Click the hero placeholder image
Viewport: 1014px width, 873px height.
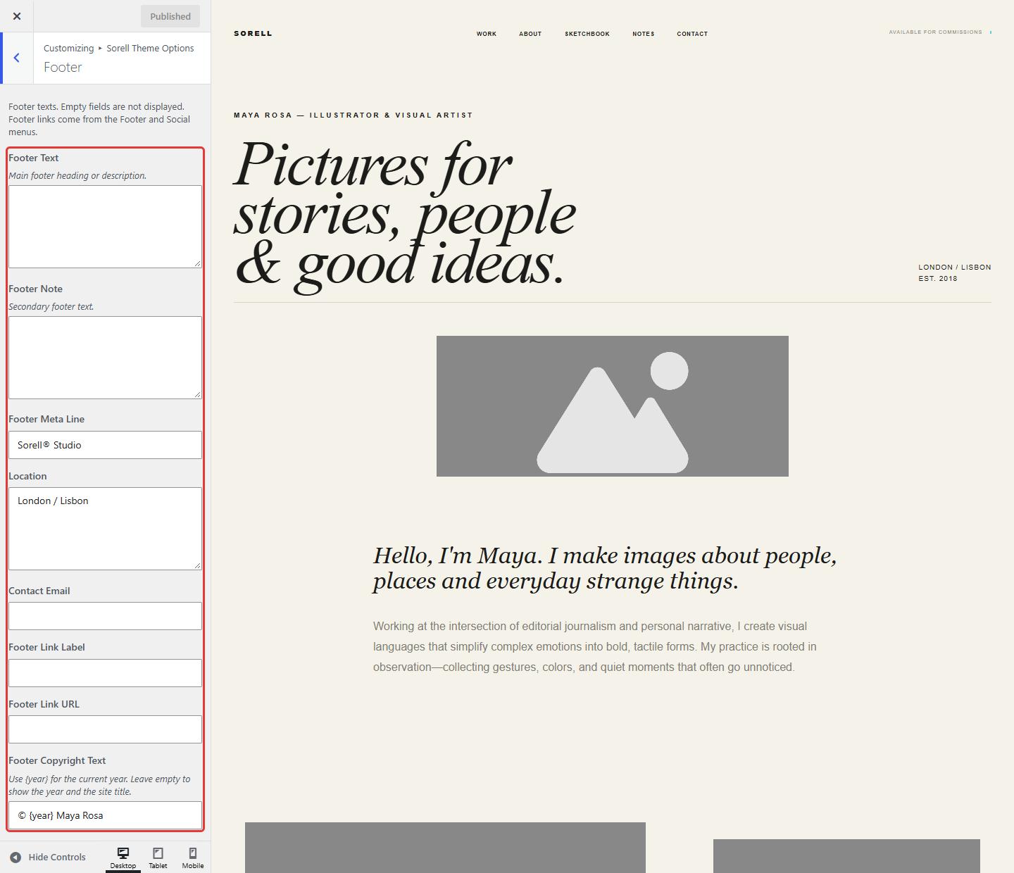tap(613, 406)
